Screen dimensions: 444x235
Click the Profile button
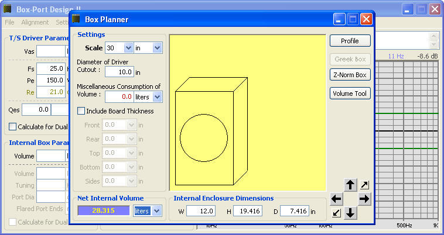(x=350, y=41)
